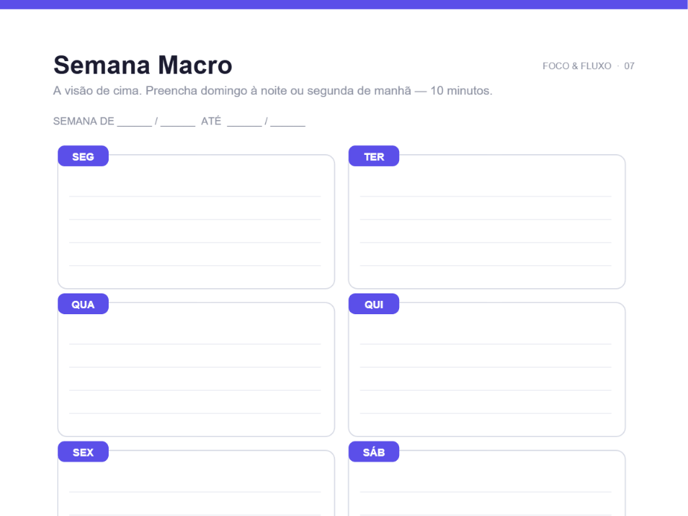Image resolution: width=688 pixels, height=516 pixels.
Task: Click the third writing line in QUI box
Action: click(485, 390)
